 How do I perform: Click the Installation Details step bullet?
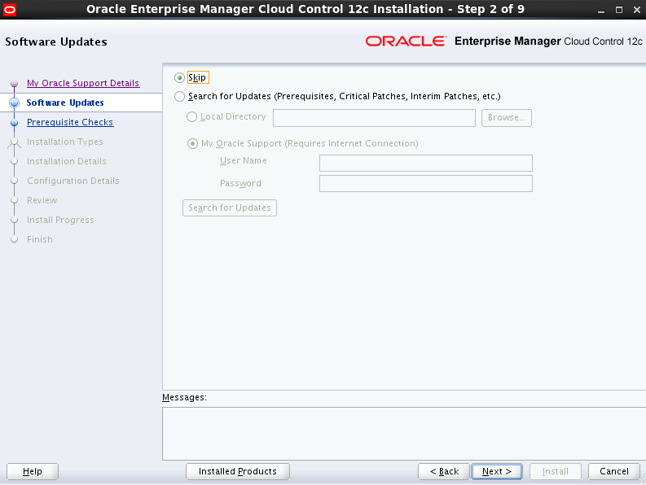tap(15, 161)
